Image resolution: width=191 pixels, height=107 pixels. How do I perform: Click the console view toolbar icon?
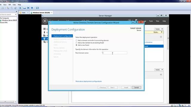click(x=37, y=8)
